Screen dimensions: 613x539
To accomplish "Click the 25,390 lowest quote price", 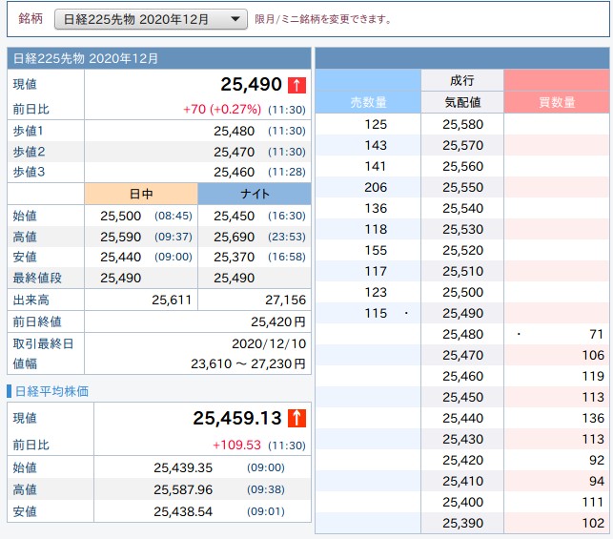I will click(462, 523).
